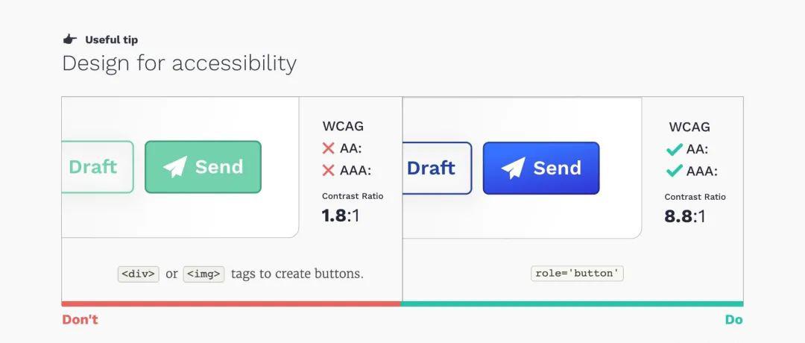Click the role='button' code snippet
The height and width of the screenshot is (343, 805).
pyautogui.click(x=577, y=273)
